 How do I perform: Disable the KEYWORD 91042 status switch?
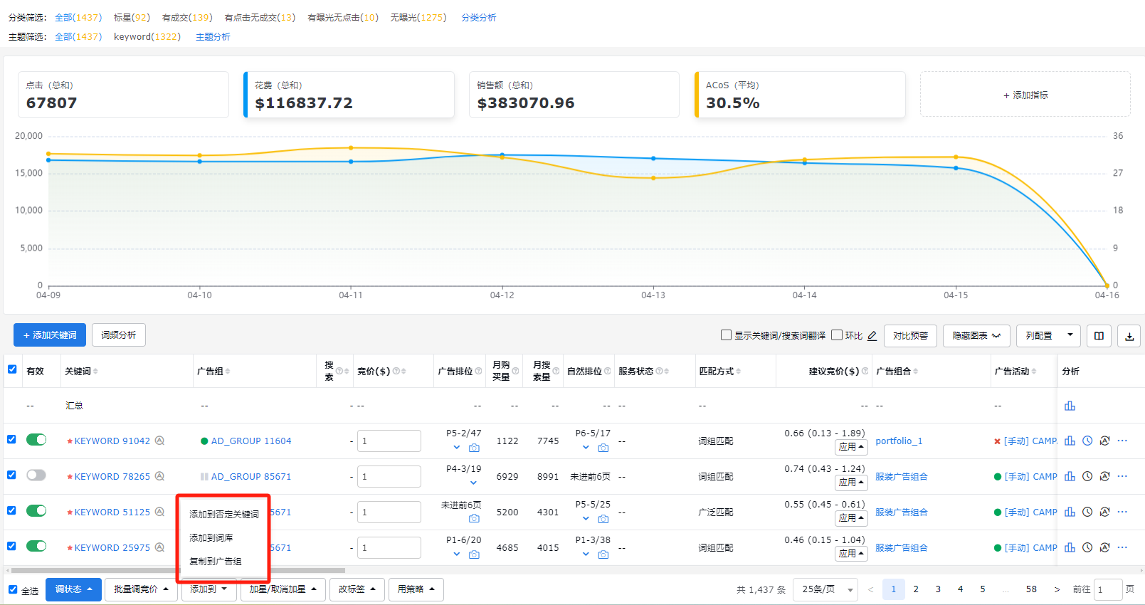36,440
